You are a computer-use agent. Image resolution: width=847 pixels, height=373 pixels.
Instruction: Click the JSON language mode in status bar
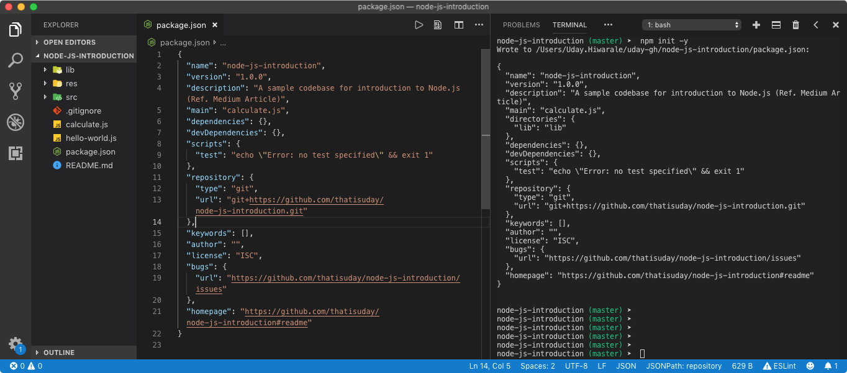pyautogui.click(x=626, y=366)
